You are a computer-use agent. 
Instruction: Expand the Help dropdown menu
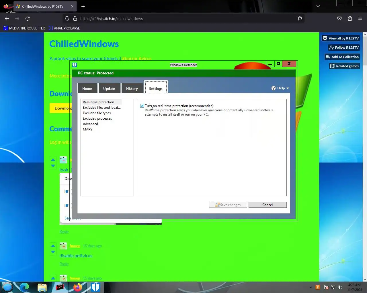click(x=280, y=88)
